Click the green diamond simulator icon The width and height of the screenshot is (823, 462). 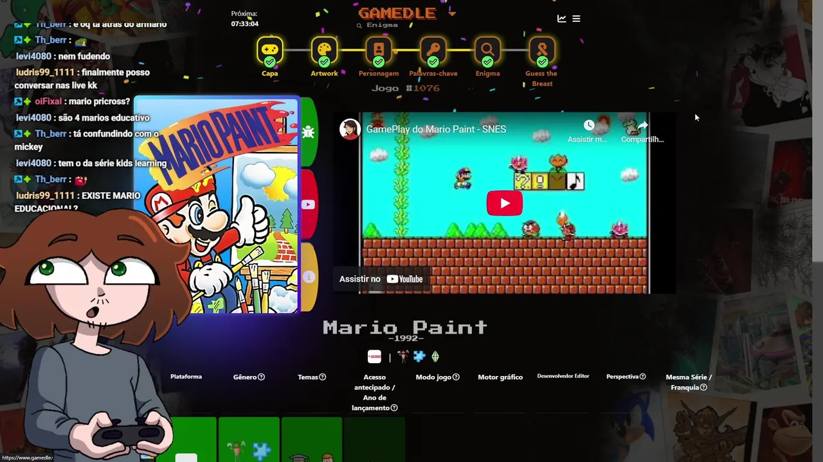point(435,357)
